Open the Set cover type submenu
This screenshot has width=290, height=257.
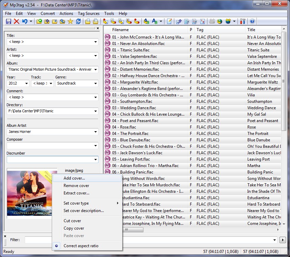coord(87,203)
